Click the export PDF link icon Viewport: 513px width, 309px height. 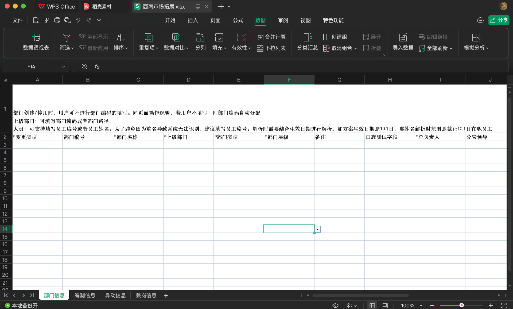47,20
